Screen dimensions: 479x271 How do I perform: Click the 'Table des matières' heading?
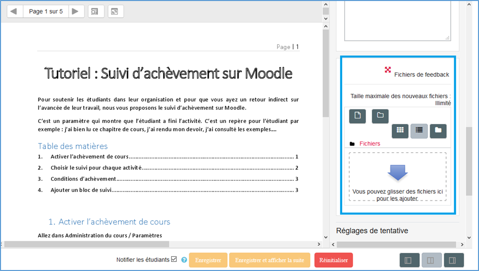point(73,146)
